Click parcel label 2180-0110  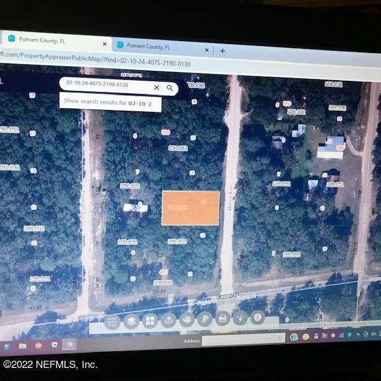coord(40,279)
